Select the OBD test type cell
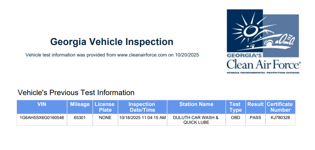Image resolution: width=315 pixels, height=150 pixels. tap(235, 117)
